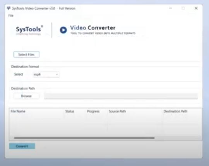Click the Browse button for destination path

coord(26,96)
